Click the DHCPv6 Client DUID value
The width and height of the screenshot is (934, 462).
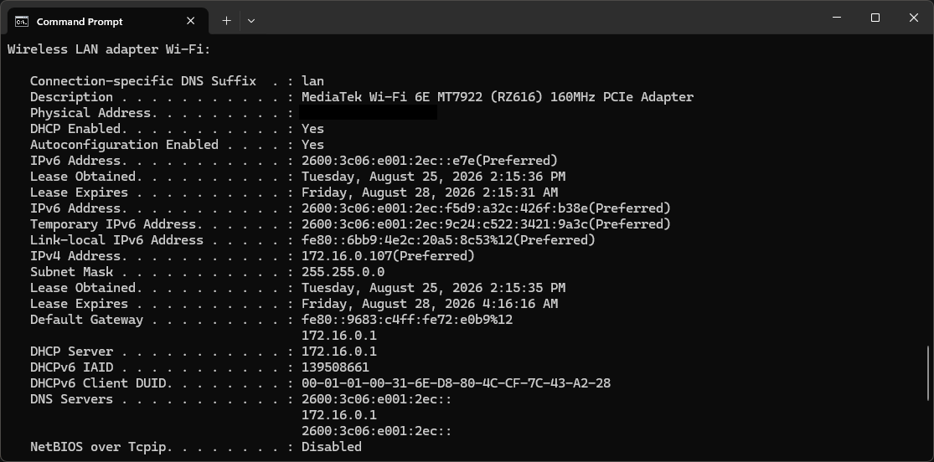pos(456,383)
